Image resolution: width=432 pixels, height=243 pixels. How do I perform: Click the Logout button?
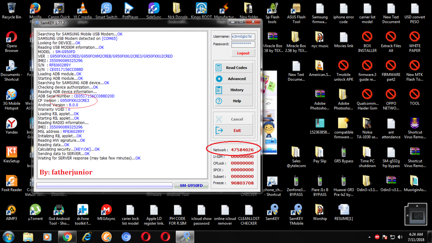[x=243, y=53]
